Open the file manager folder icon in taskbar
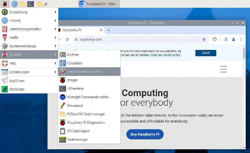 tap(23, 4)
